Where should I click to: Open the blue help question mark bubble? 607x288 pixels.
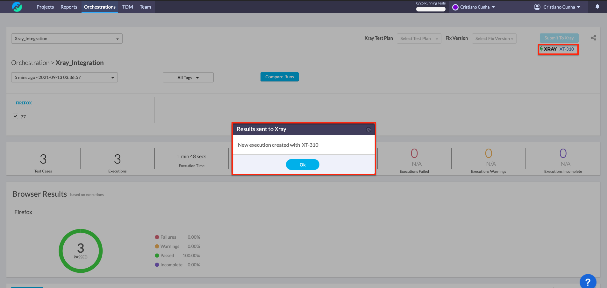coord(588,282)
